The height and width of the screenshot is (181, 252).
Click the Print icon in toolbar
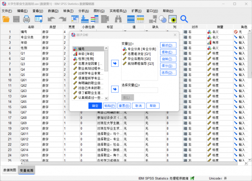pyautogui.click(x=26, y=19)
